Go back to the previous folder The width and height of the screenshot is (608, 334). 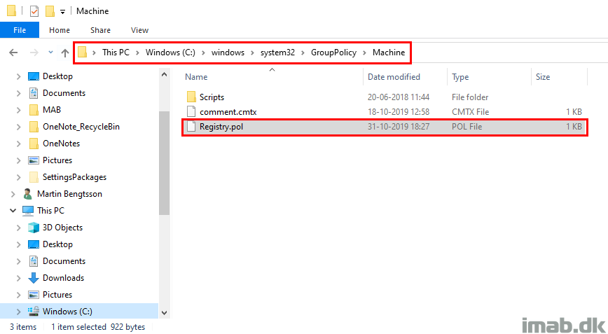pos(13,53)
